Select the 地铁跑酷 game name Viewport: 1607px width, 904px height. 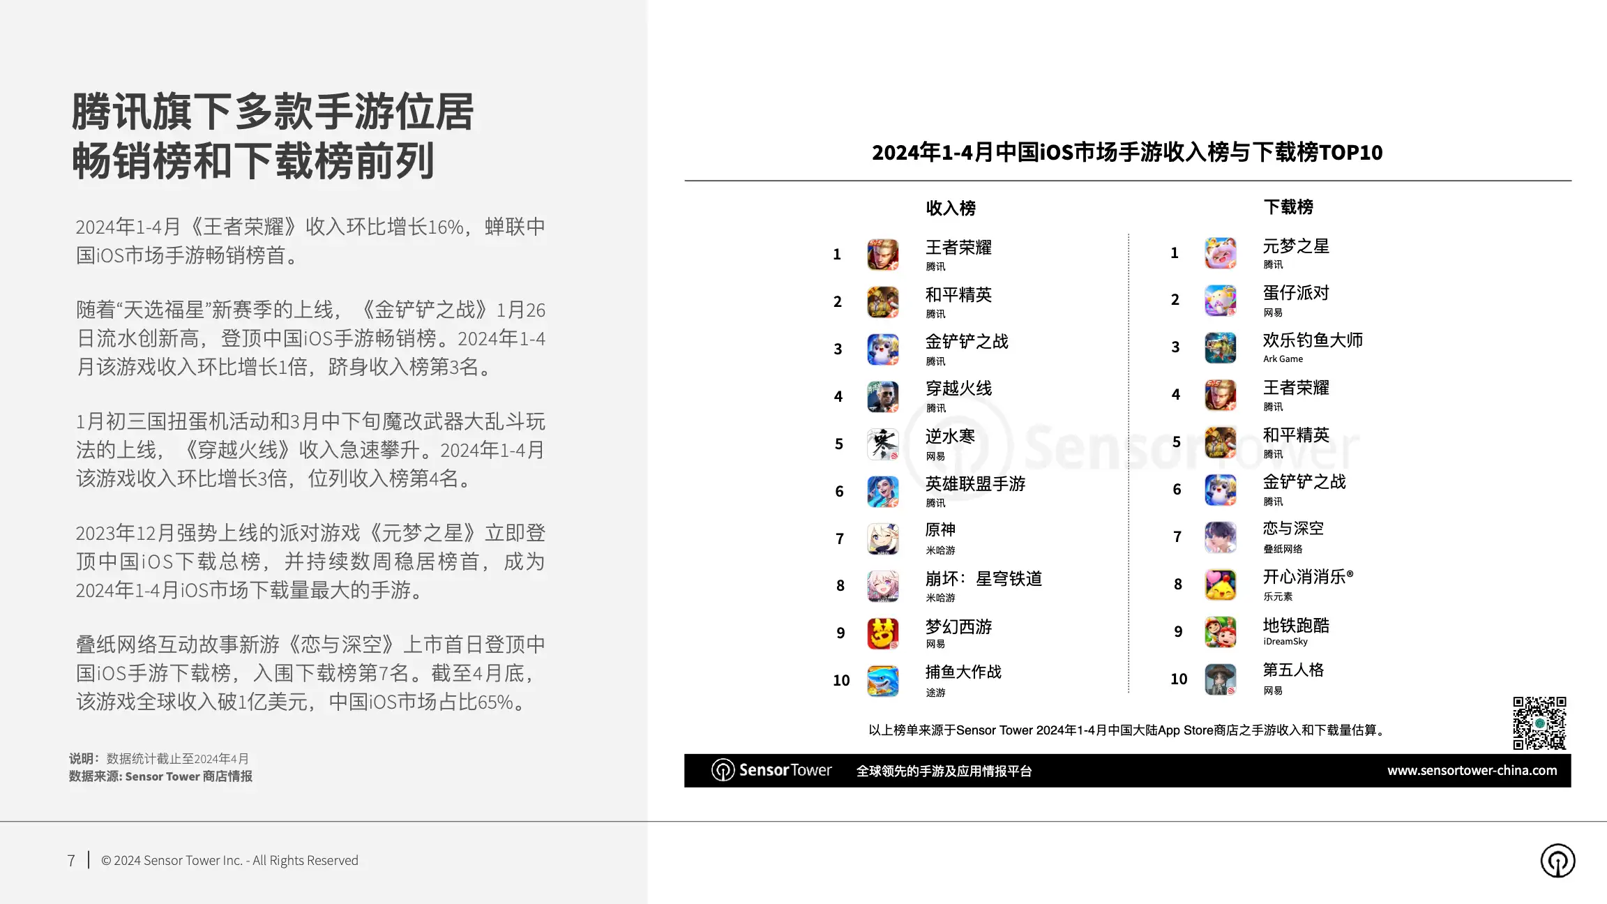[x=1296, y=625]
